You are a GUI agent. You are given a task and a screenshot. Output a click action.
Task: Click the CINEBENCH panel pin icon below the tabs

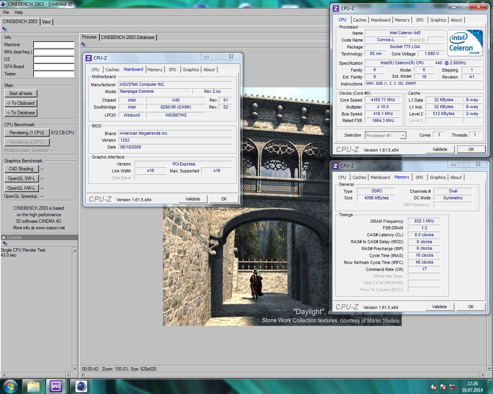click(5, 29)
